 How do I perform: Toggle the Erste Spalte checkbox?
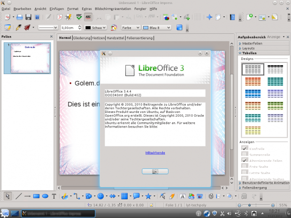pyautogui.click(x=245, y=166)
